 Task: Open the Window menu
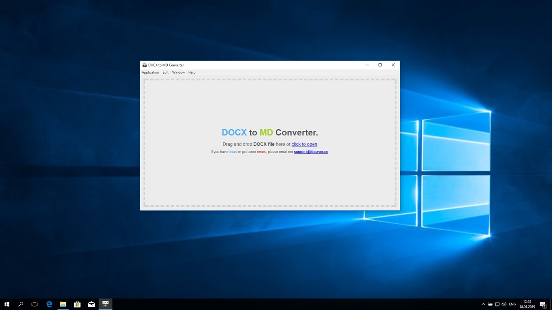(178, 72)
